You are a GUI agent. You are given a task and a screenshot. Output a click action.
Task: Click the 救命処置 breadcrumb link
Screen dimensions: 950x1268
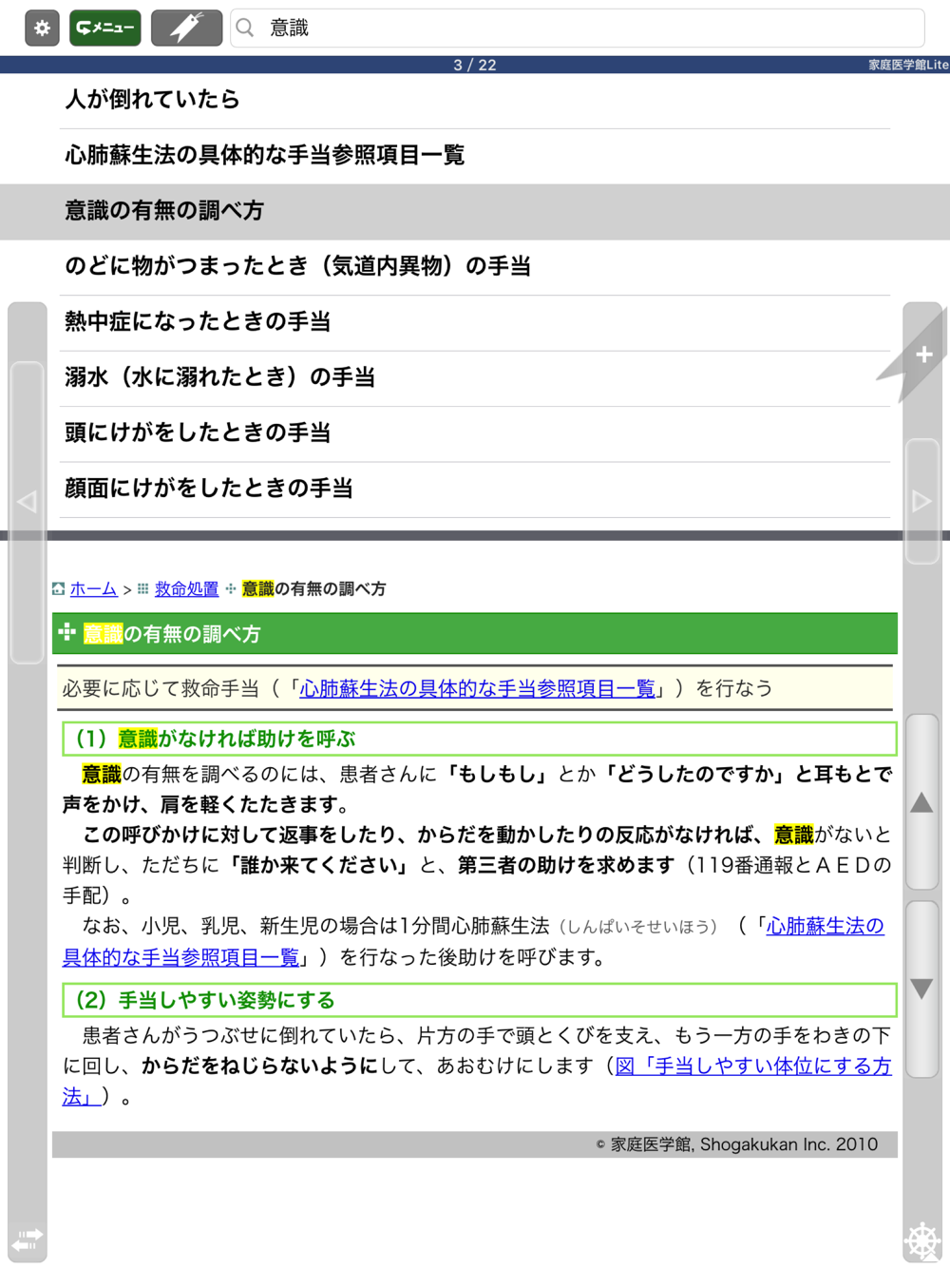pos(186,589)
